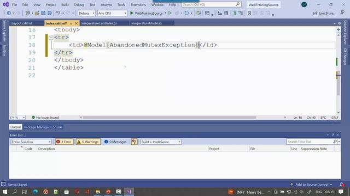Image resolution: width=350 pixels, height=196 pixels.
Task: Click Start Without Debugging outline play icon
Action: pyautogui.click(x=170, y=13)
